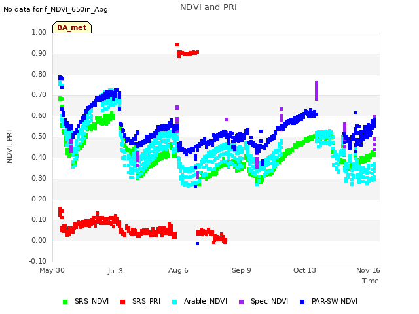Click the 0.60 y-axis tick label
This screenshot has width=419, height=314.
39,115
